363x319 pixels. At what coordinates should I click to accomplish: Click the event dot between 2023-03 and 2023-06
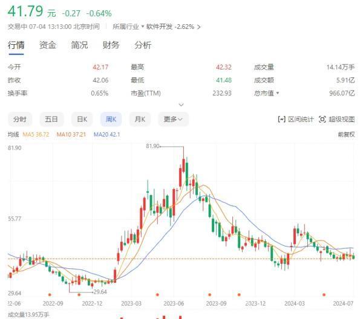[x=157, y=294]
